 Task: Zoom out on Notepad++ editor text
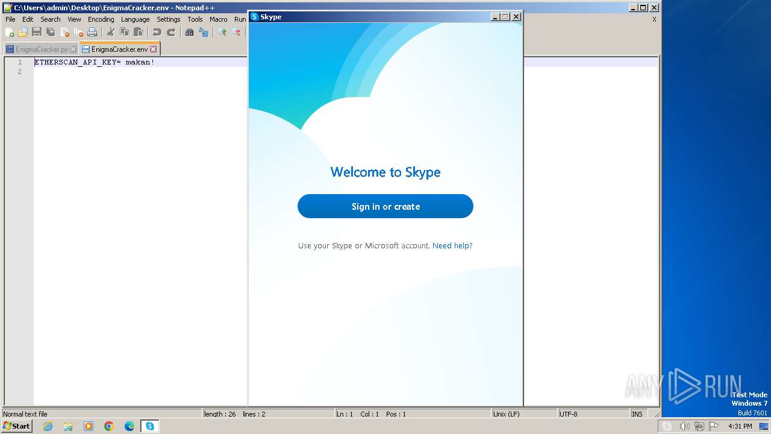[236, 32]
